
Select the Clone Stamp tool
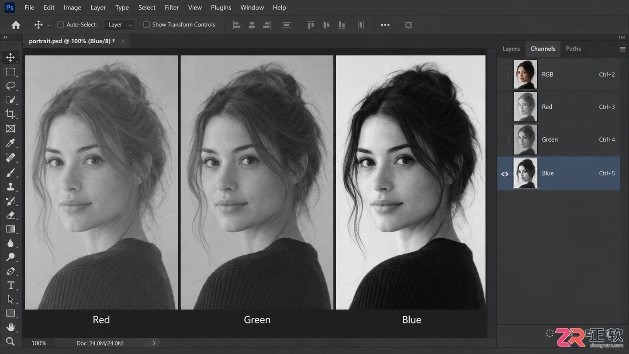tap(10, 187)
